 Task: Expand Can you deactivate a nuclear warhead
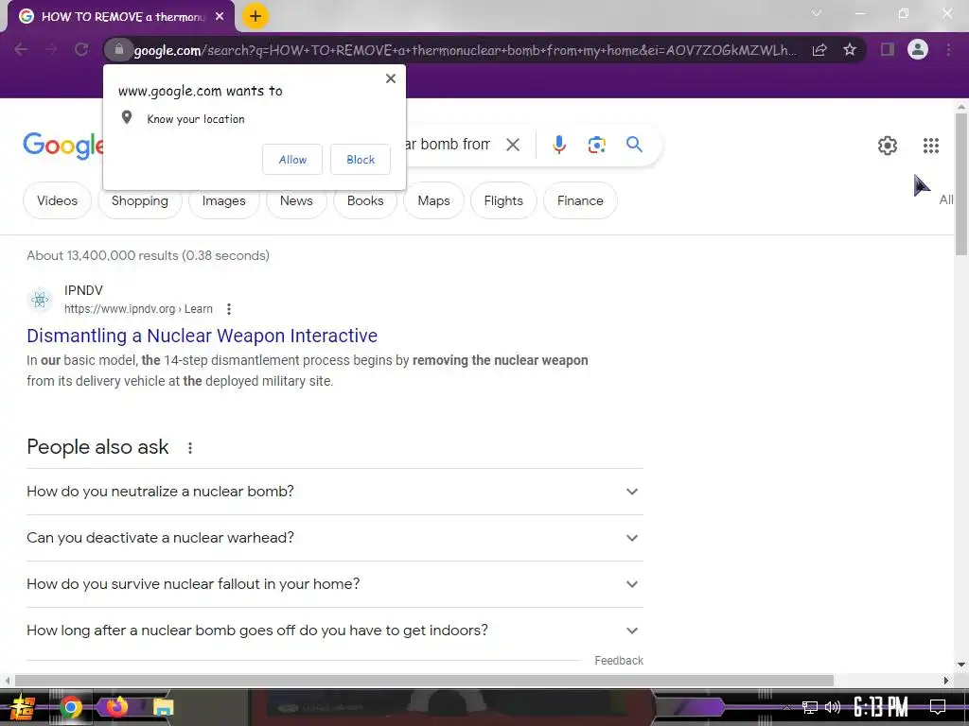click(x=334, y=538)
